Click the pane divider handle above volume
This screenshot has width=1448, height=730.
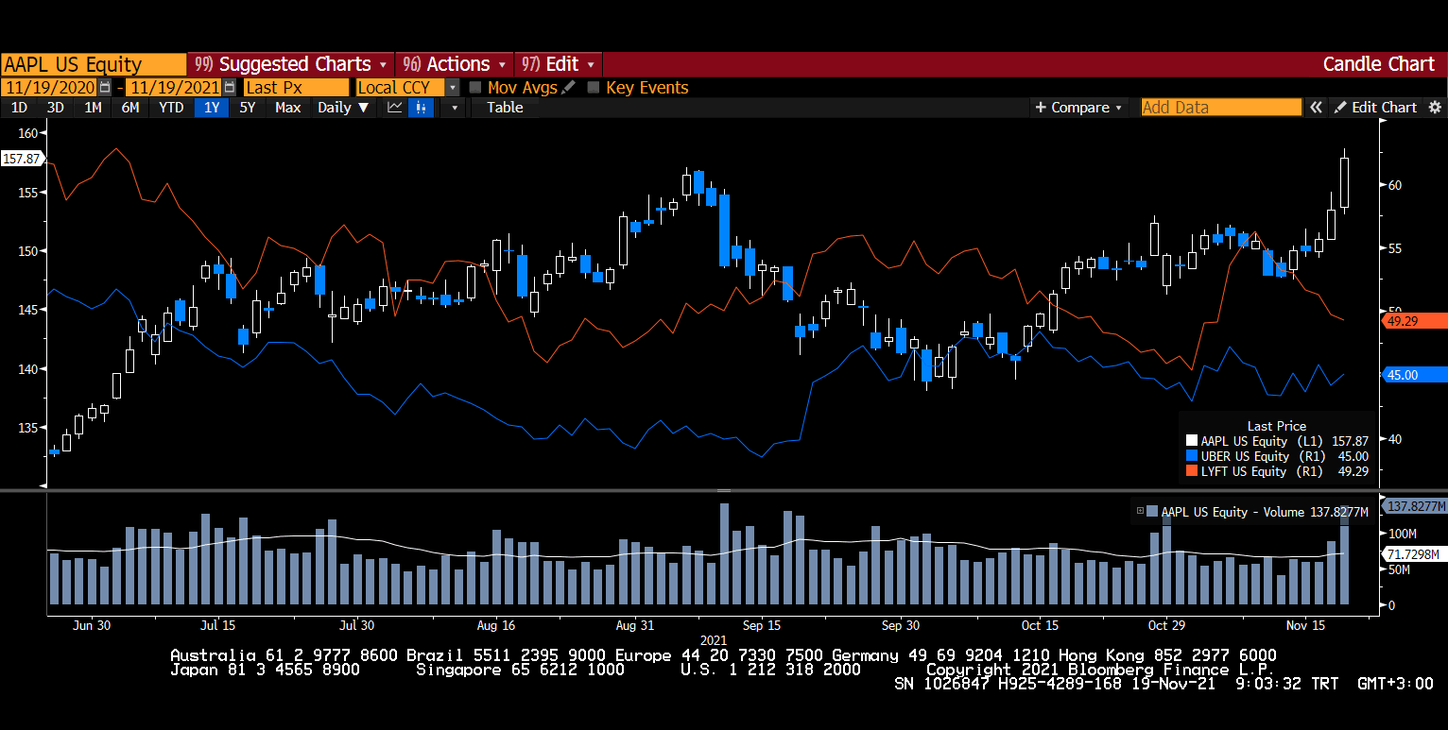(724, 490)
